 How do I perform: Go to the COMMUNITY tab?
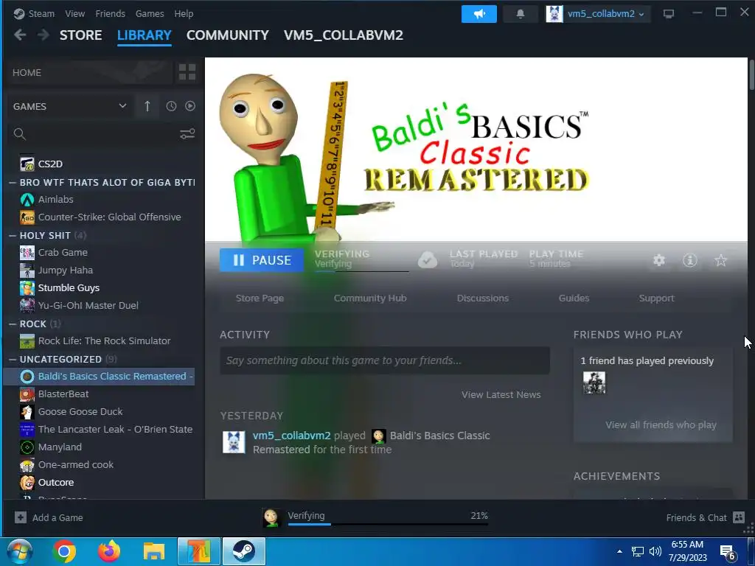227,35
